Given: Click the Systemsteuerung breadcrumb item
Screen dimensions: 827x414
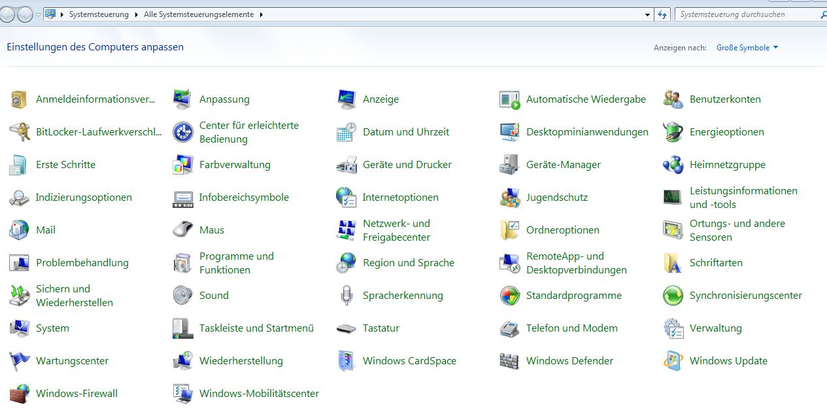Looking at the screenshot, I should point(99,14).
